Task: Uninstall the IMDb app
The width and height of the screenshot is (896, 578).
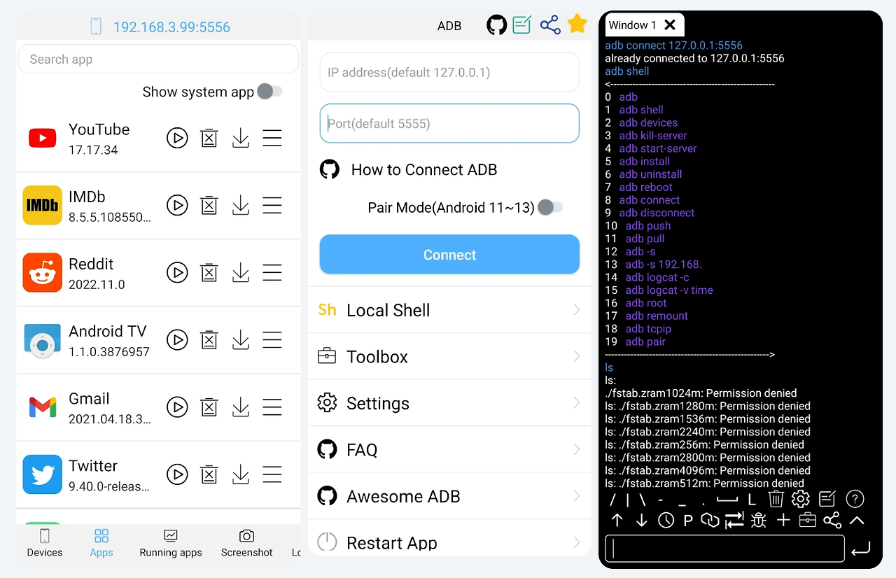Action: (209, 205)
